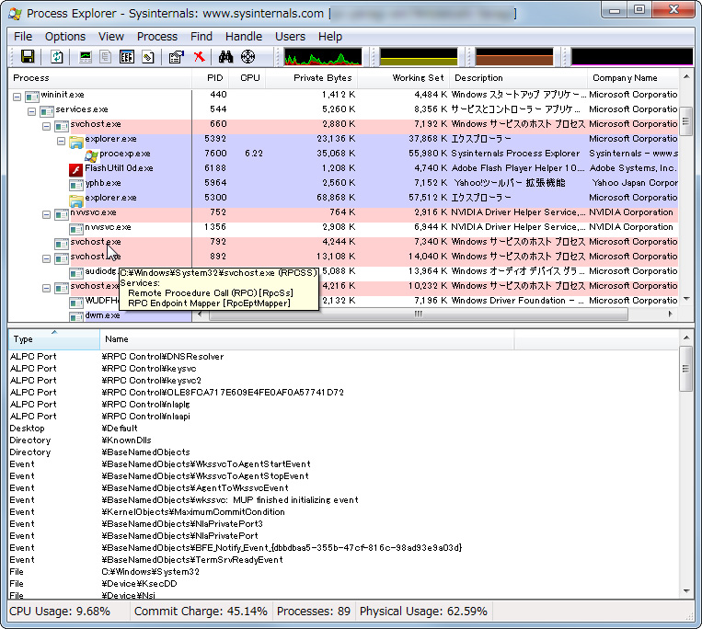Click the procexp.exe process icon
This screenshot has width=702, height=629.
91,155
